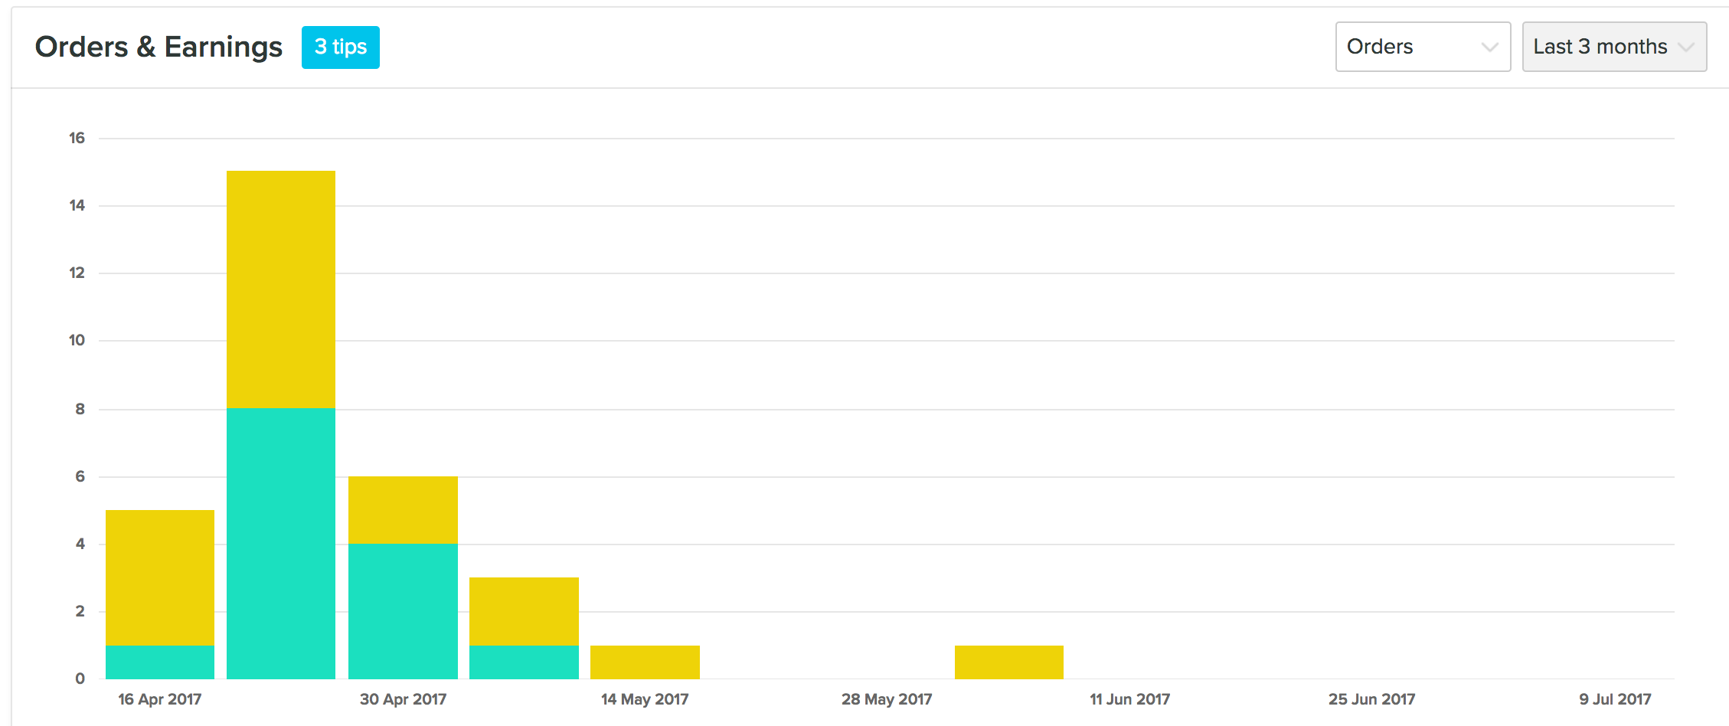The height and width of the screenshot is (726, 1729).
Task: Click the 16 value on y-axis
Action: [x=77, y=138]
